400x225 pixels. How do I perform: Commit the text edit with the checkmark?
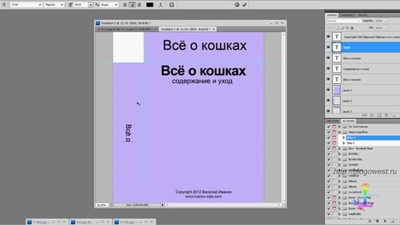tap(244, 4)
